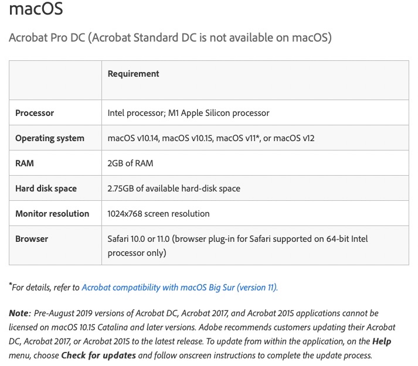Click the 2.75GB hard-disk space cell
This screenshot has height=366, width=418.
coord(174,189)
